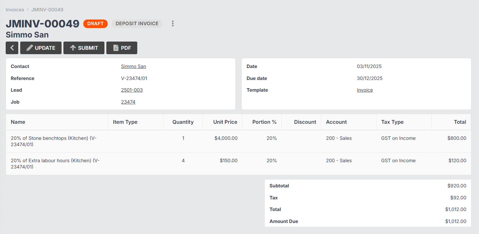479x234 pixels.
Task: Click the DRAFT status badge
Action: [x=95, y=24]
